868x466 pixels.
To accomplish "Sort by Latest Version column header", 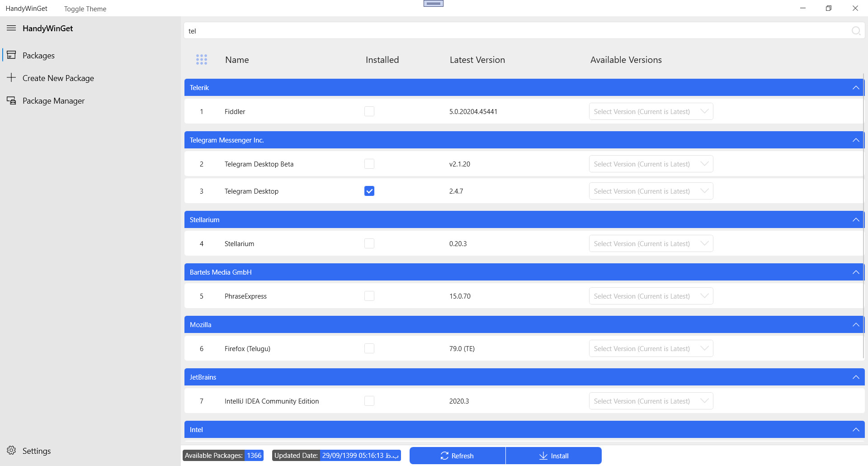I will pyautogui.click(x=477, y=60).
